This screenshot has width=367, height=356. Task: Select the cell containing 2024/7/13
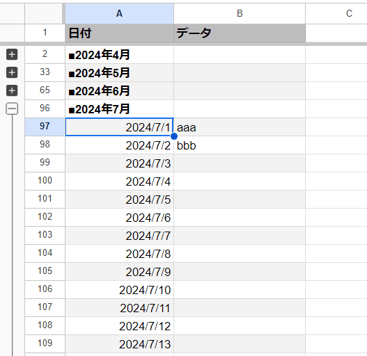click(x=119, y=344)
